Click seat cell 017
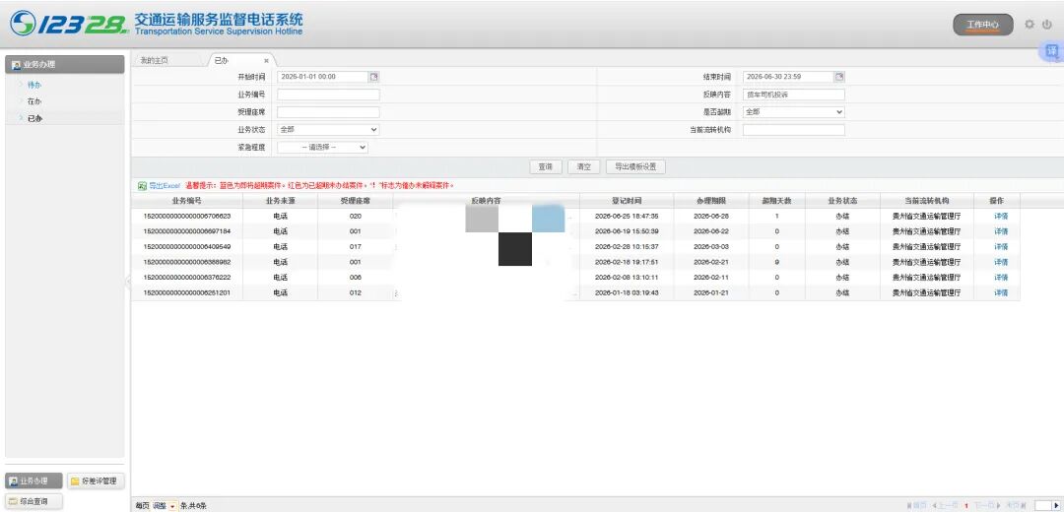Viewport: 1064px width, 512px height. coord(356,247)
